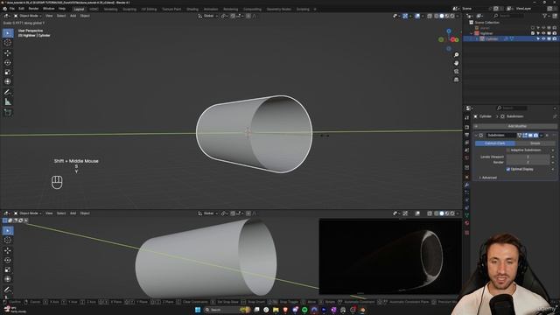This screenshot has width=560, height=315.
Task: Open the Tool properties tab icon
Action: 466,117
